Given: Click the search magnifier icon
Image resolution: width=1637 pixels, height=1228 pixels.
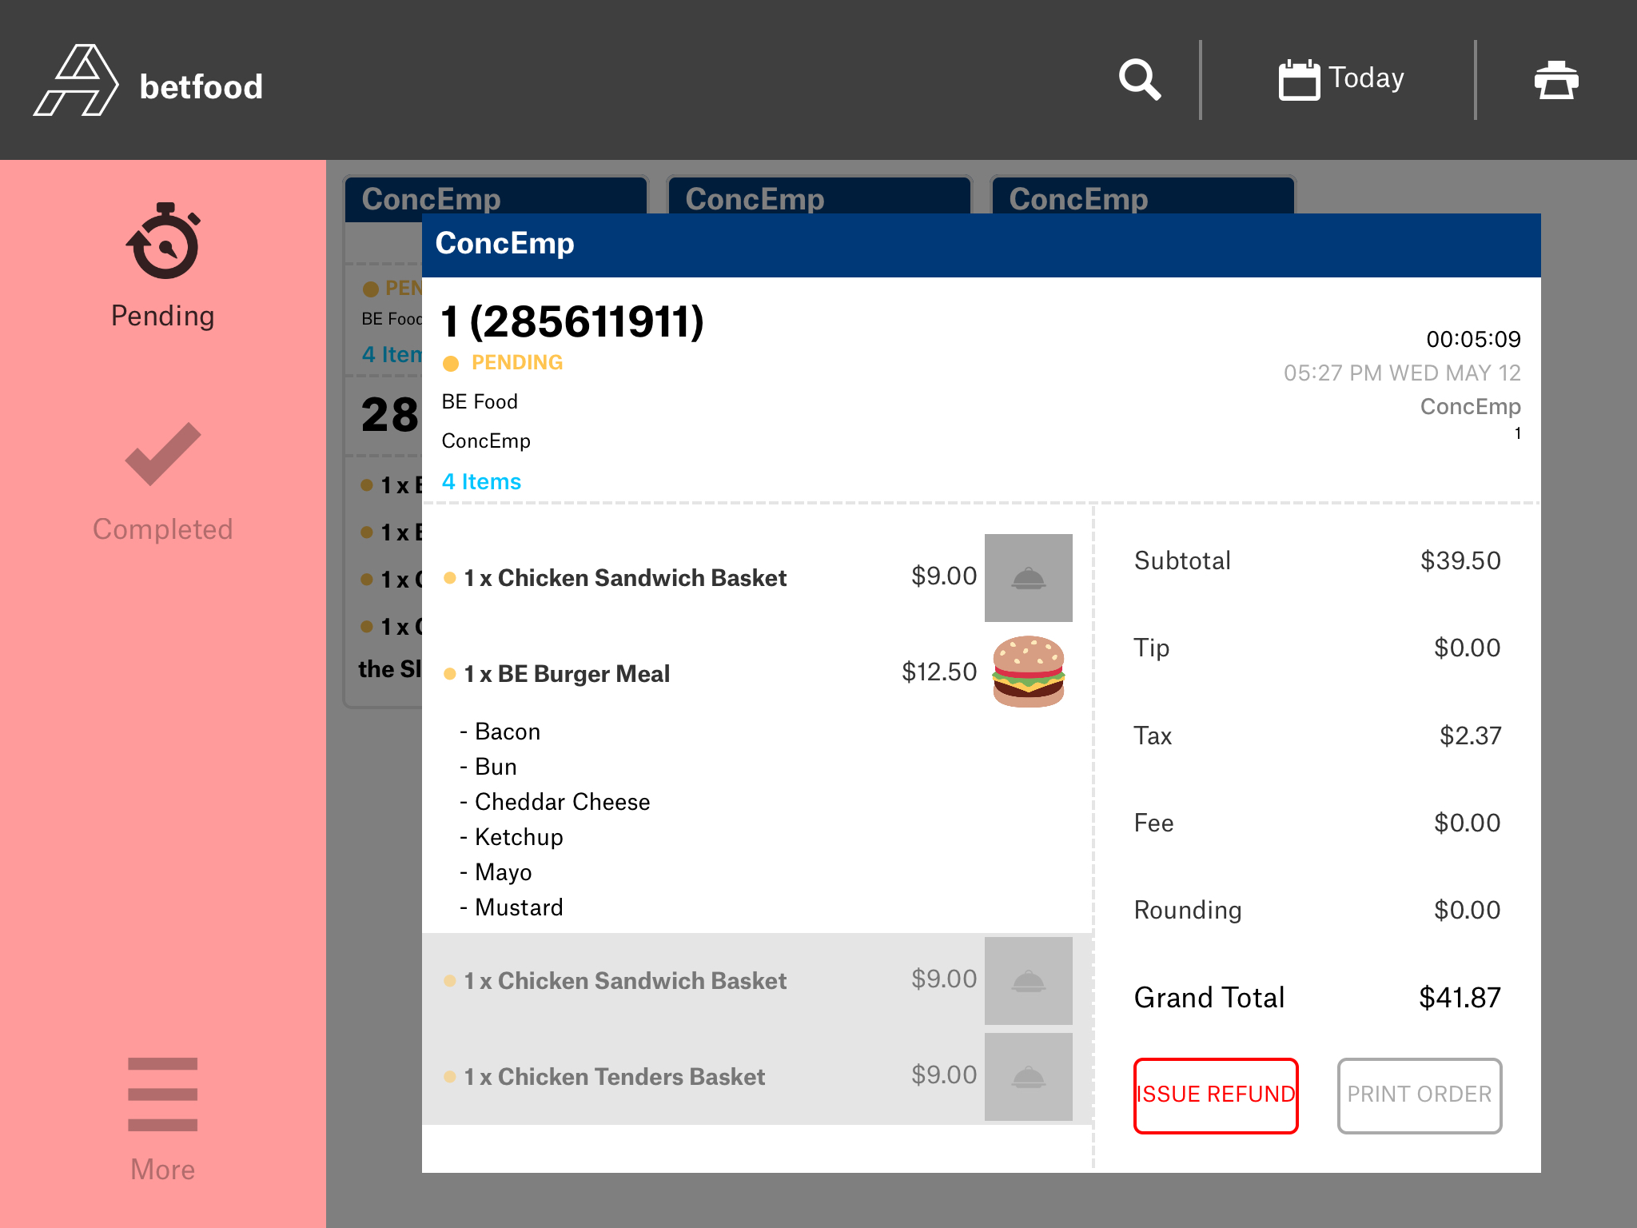Looking at the screenshot, I should tap(1139, 79).
